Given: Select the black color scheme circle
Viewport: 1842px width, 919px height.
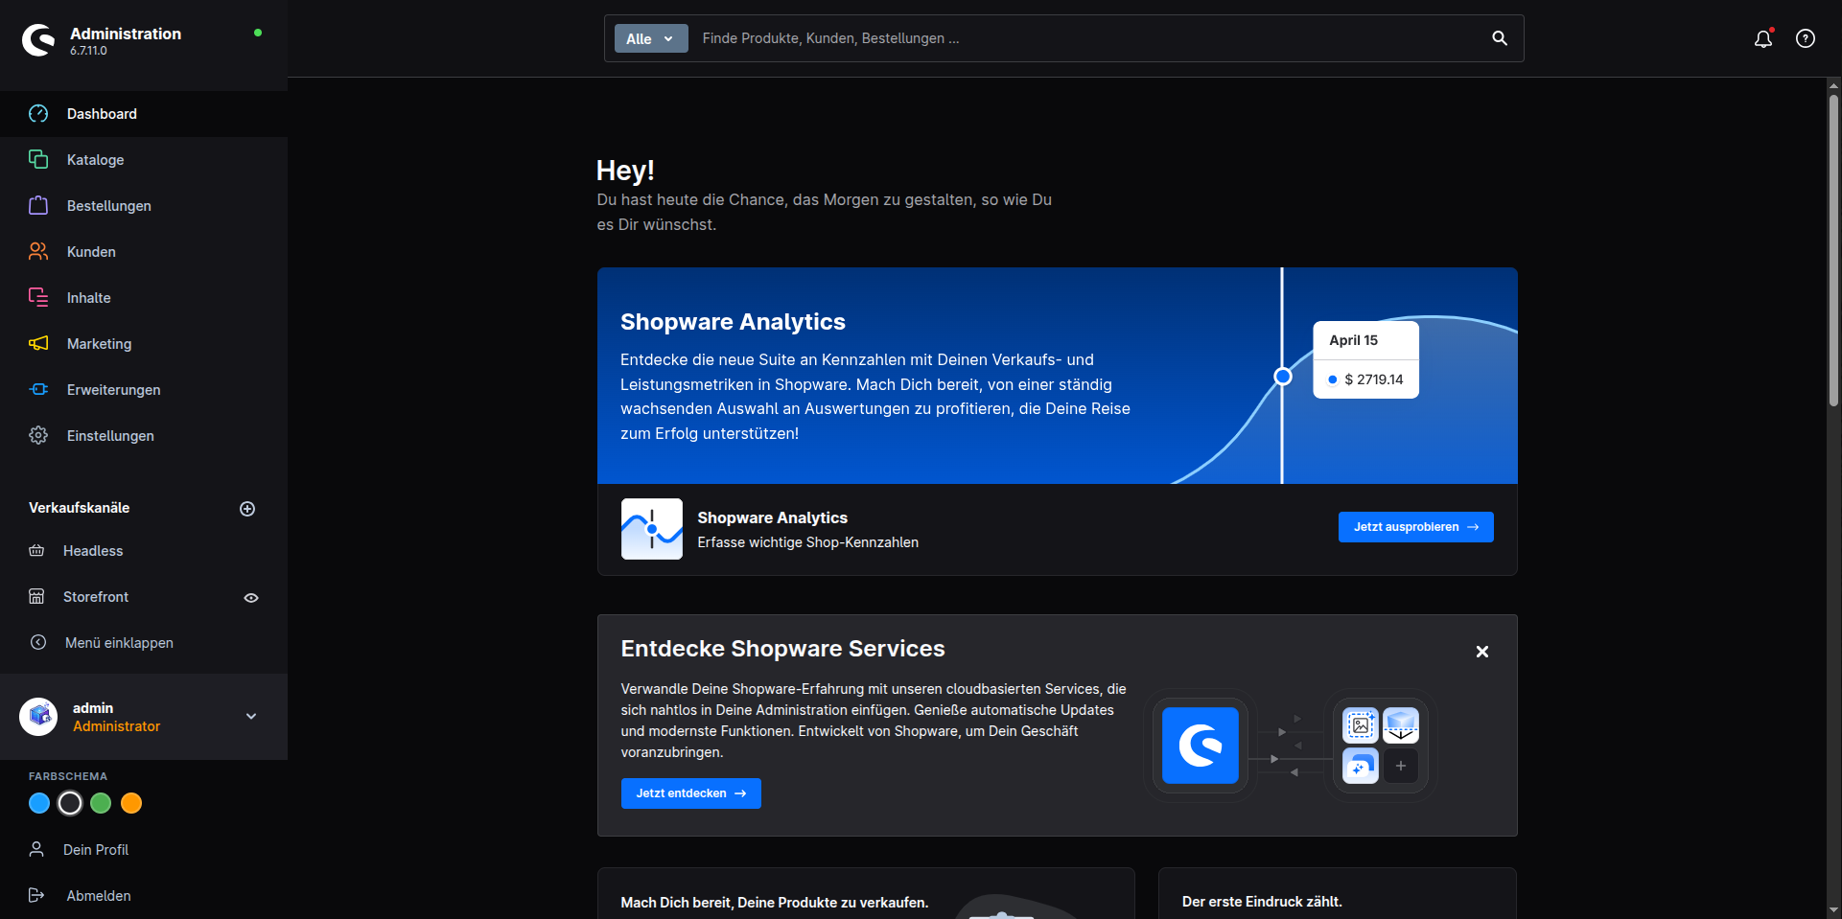Looking at the screenshot, I should click(x=70, y=803).
